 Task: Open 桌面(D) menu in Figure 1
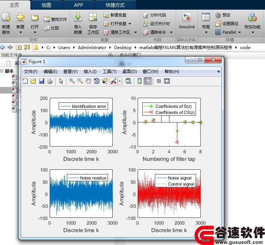coord(129,72)
